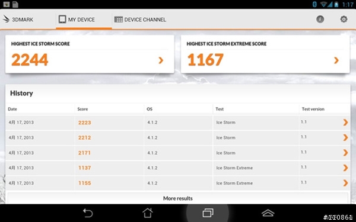The width and height of the screenshot is (356, 222).
Task: Tap the 3DMARK logo
Action: pos(18,20)
